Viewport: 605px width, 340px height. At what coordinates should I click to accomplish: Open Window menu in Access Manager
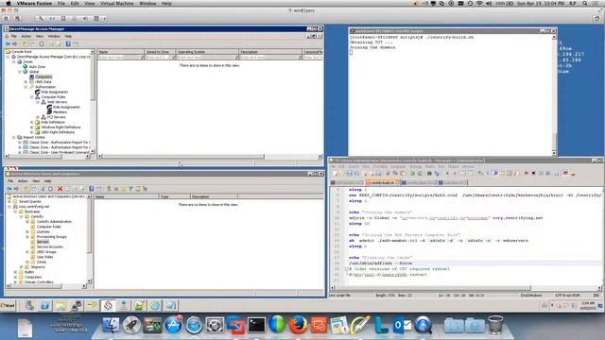tap(54, 36)
